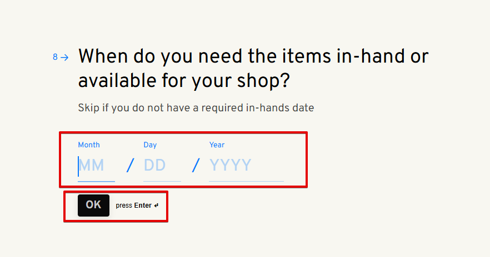Click the heading line starting with When

253,57
